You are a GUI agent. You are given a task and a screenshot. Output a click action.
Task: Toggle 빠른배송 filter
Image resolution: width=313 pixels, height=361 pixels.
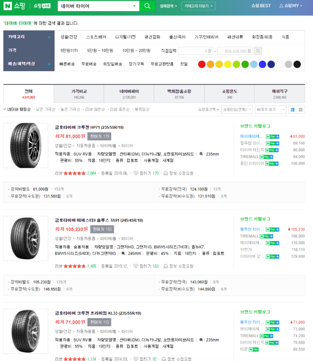pyautogui.click(x=67, y=64)
